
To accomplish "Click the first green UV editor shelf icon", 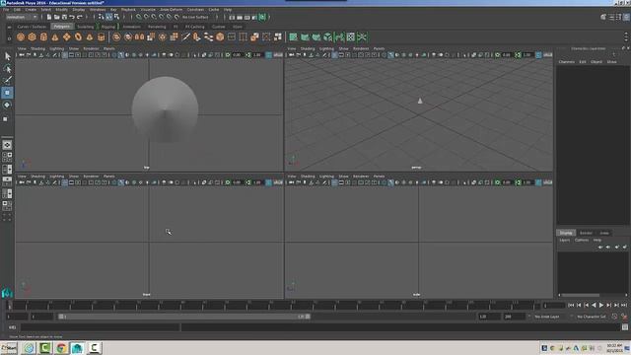I will 294,37.
